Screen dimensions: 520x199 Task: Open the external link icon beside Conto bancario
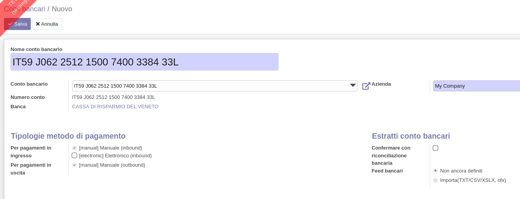click(366, 86)
